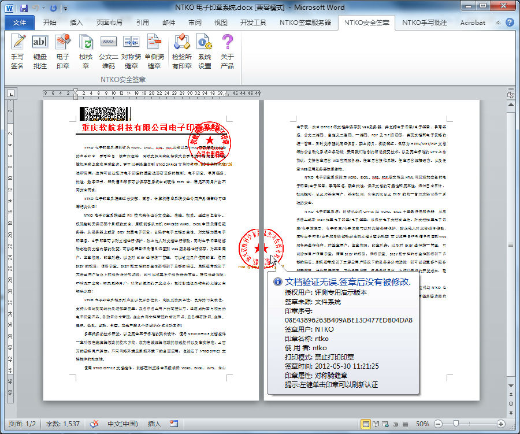This screenshot has height=434, width=520.
Task: Click the tooltip text 文档验证无误.签章后没有被修改.
Action: click(x=348, y=281)
